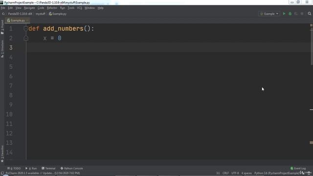
Task: Open the Terminal tool window
Action: (48, 168)
